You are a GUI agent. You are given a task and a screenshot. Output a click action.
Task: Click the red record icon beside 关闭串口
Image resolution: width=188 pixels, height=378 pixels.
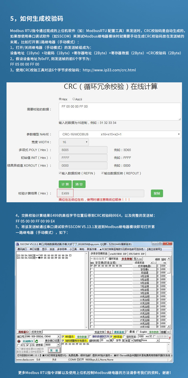click(x=19, y=341)
